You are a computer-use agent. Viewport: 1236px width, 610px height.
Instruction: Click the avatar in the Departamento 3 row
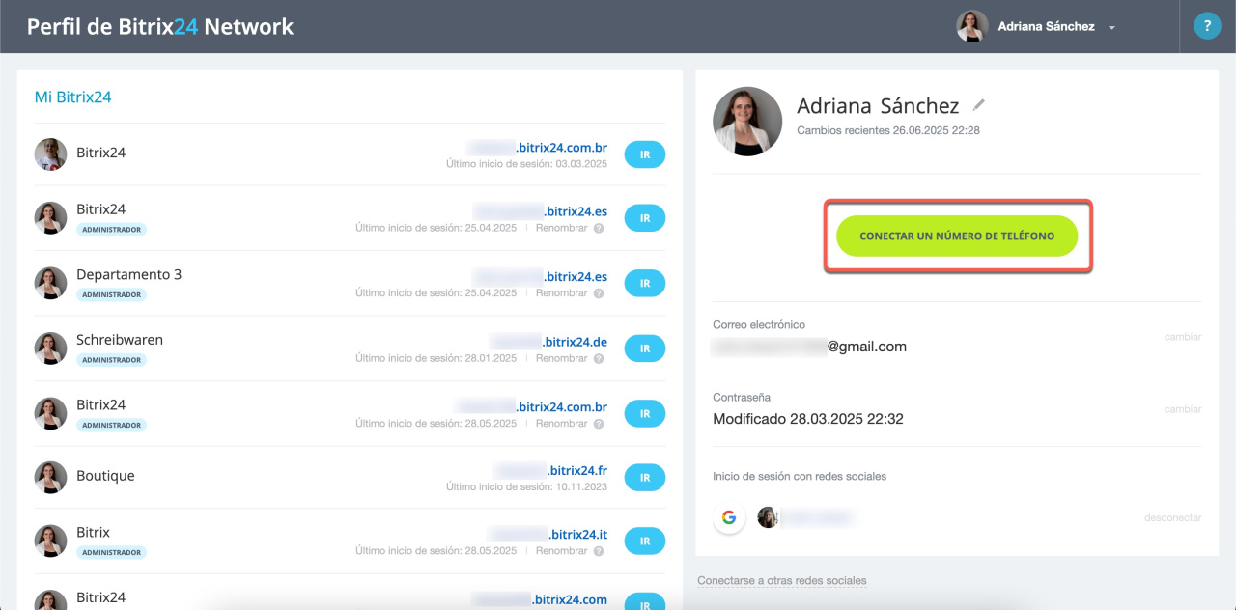tap(50, 283)
